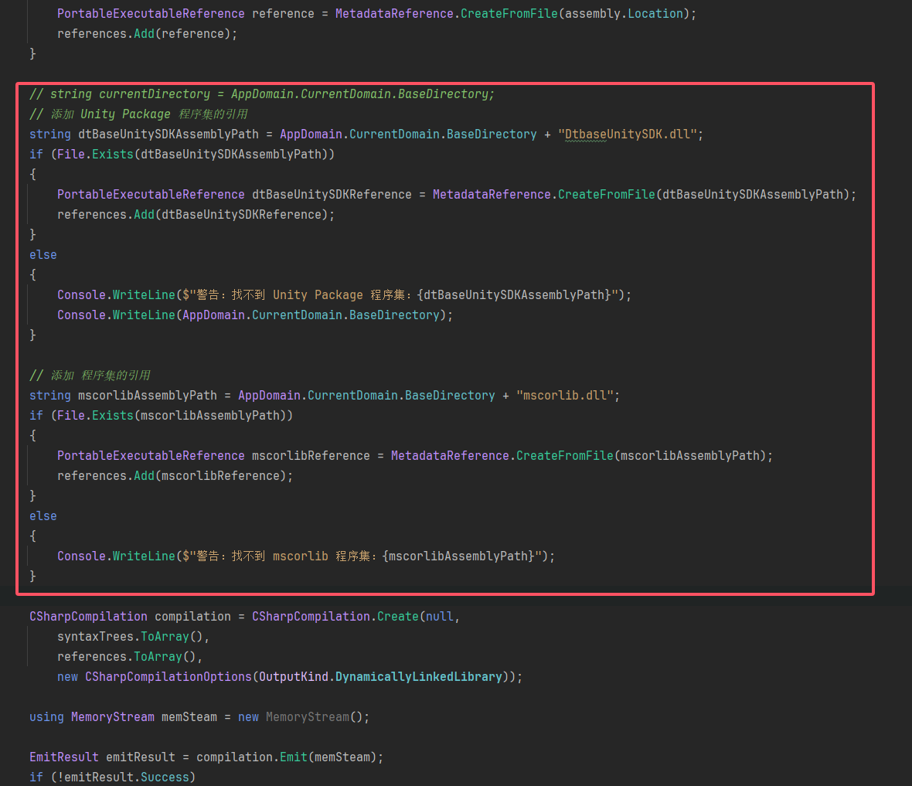Click syntaxTrees.ToArray() argument
Screen dimensions: 912x786
[131, 637]
